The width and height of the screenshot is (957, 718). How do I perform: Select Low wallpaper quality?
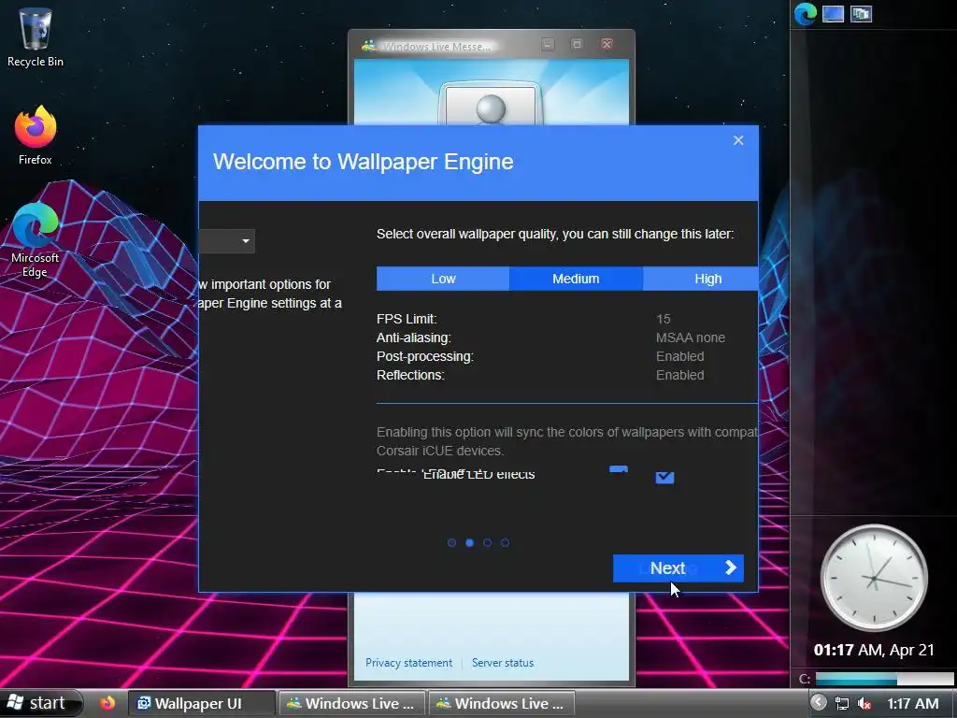443,279
